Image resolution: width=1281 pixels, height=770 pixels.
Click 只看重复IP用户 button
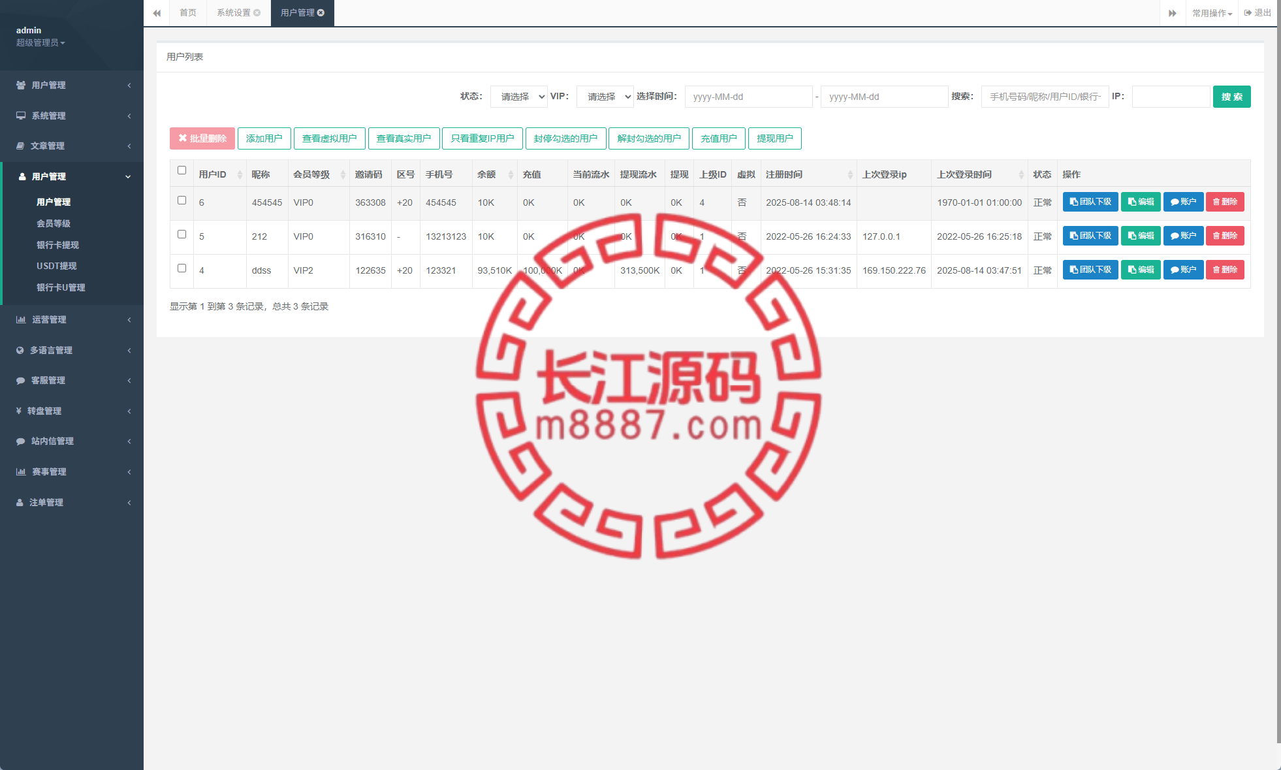[x=482, y=138]
